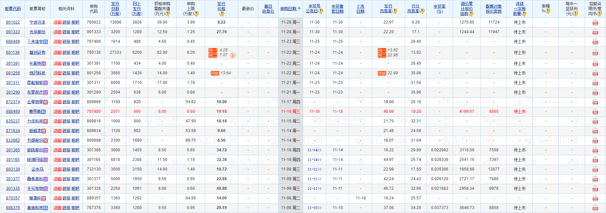Click the help icon for 申购上限
606x213 pixels.
pos(196,14)
